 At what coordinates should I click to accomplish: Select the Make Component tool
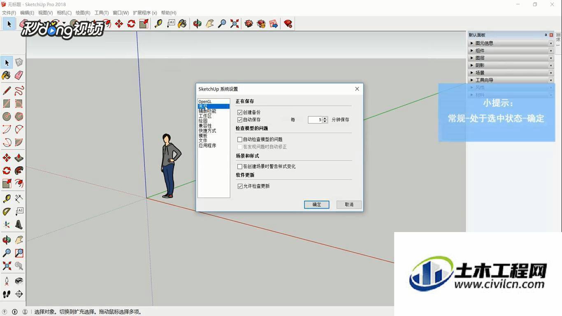coord(19,63)
